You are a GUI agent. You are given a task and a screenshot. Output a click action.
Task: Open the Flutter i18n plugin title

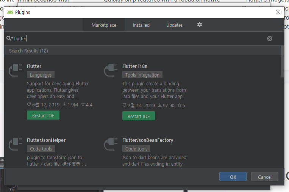pyautogui.click(x=135, y=66)
